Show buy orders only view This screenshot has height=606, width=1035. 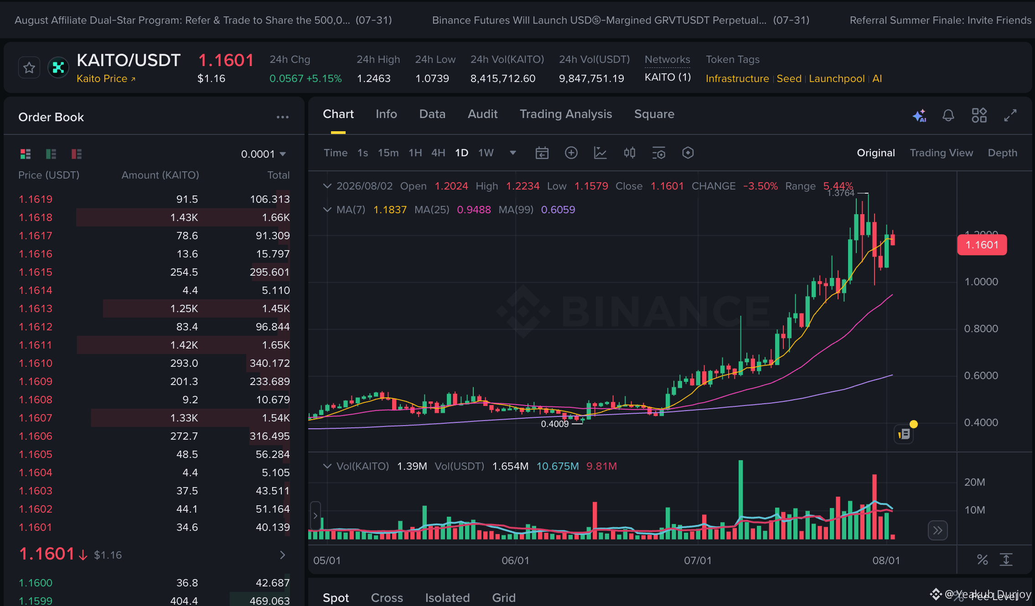click(51, 154)
